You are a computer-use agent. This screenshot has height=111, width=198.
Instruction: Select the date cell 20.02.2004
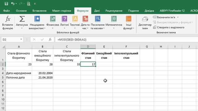(43, 73)
